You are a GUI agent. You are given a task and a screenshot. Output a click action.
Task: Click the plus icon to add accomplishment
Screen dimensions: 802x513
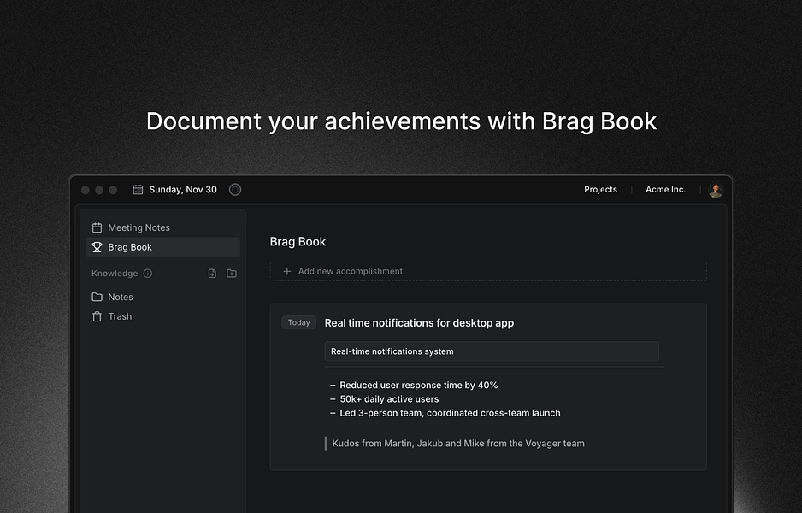pos(287,272)
